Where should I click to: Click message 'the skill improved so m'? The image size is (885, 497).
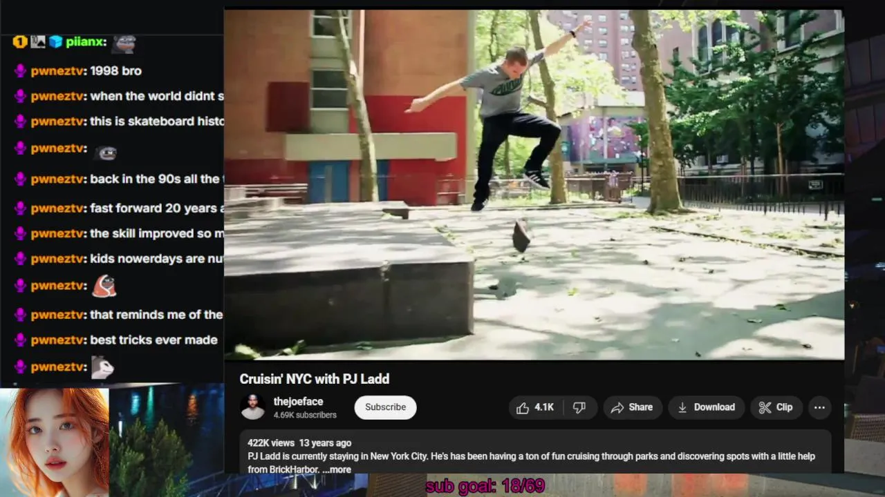pos(157,234)
